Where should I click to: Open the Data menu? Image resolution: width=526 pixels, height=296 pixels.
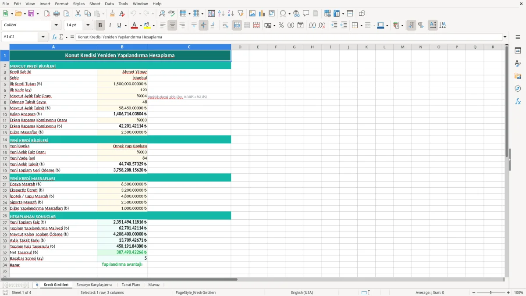coord(109,4)
